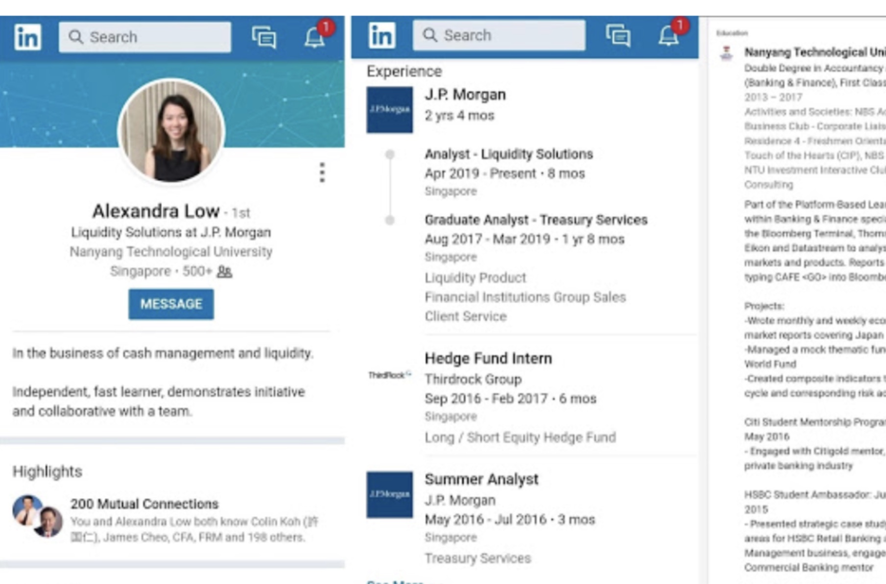Click 'In the business of cash management' summary
886x584 pixels.
coord(162,353)
